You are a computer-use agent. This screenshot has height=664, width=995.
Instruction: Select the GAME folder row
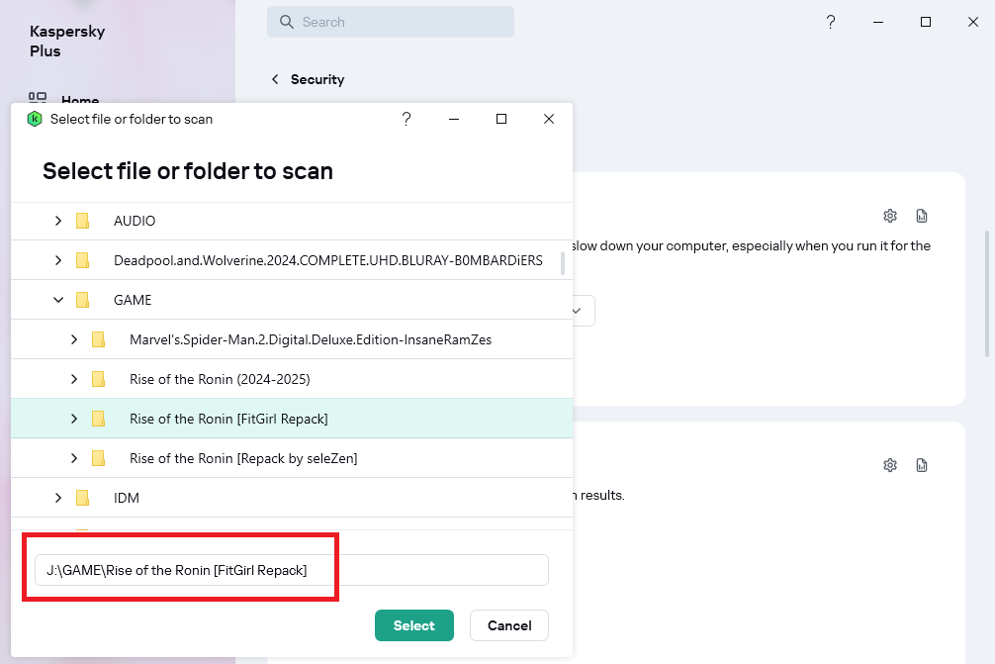point(292,300)
